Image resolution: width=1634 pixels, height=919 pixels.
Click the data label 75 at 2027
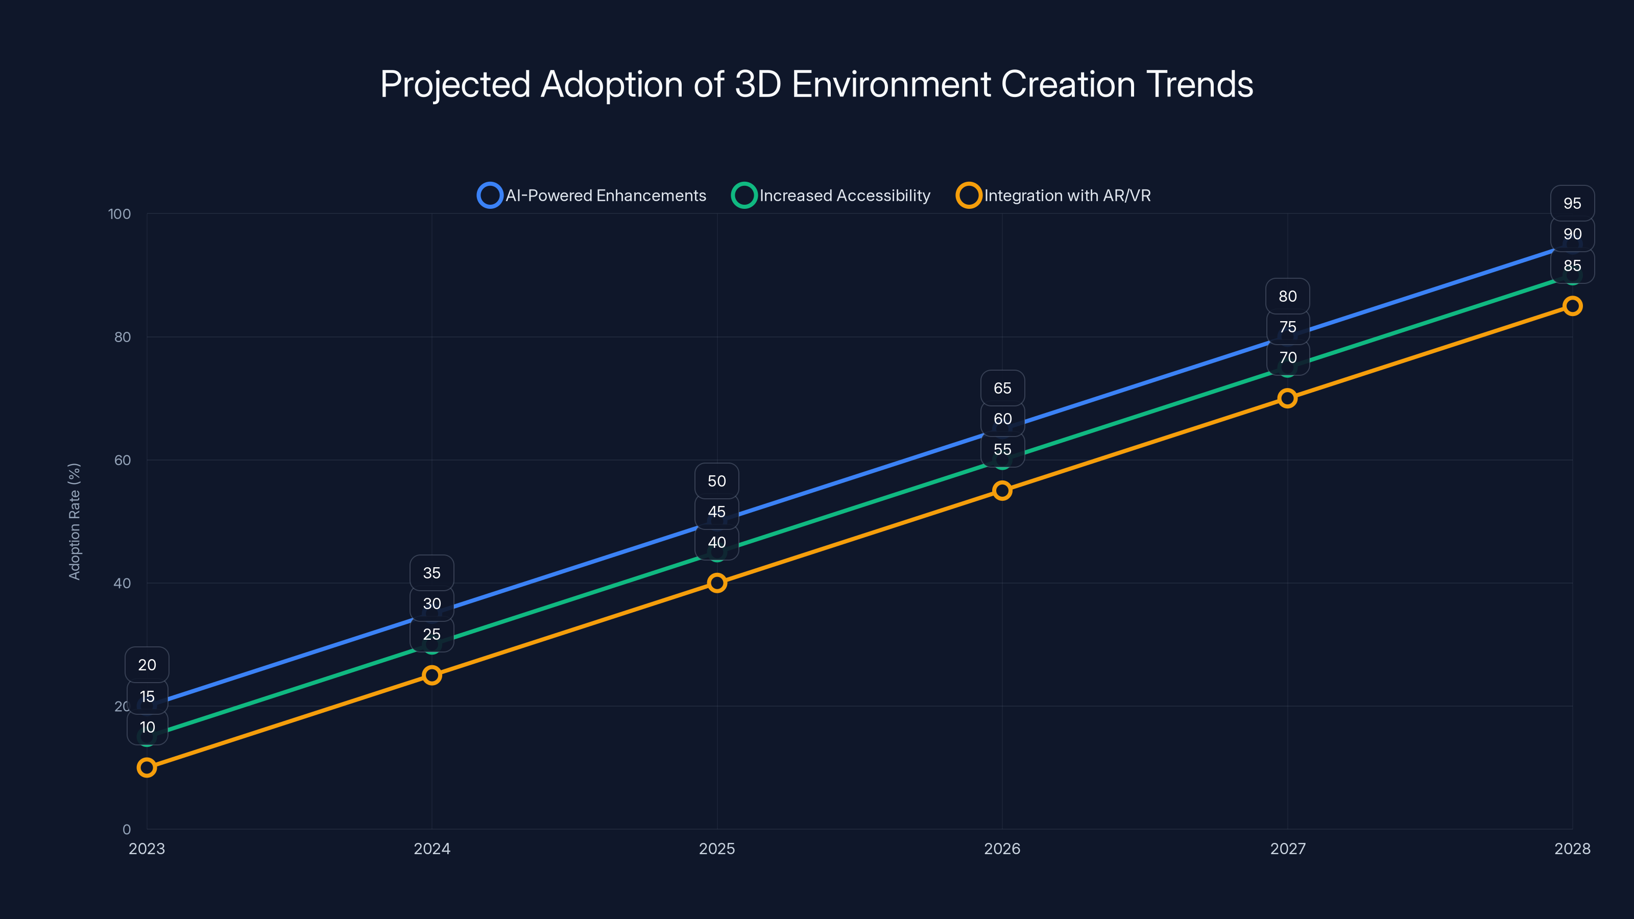coord(1288,327)
